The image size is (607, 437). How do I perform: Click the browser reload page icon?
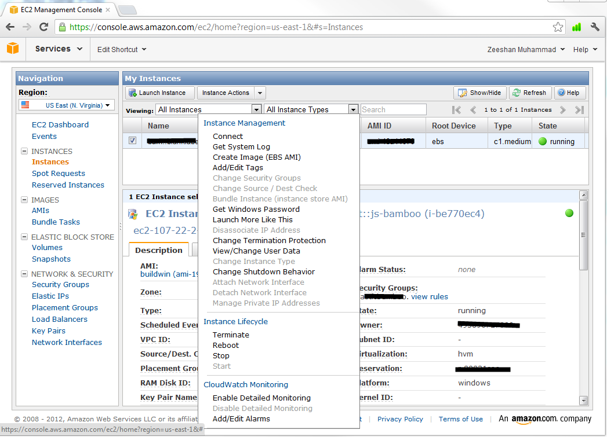(x=43, y=27)
